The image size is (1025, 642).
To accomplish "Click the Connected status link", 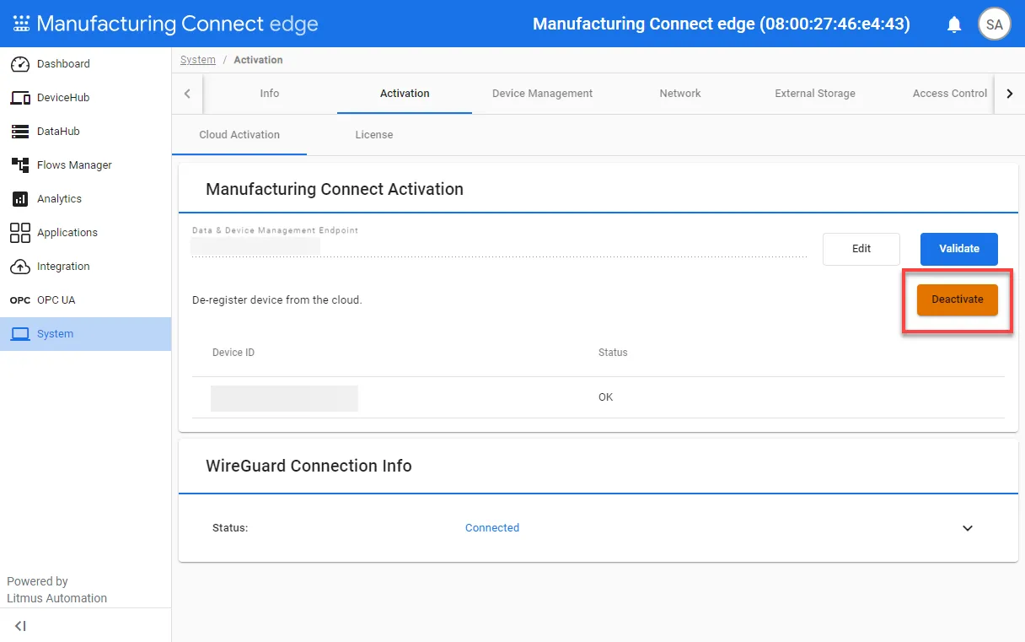I will click(492, 528).
